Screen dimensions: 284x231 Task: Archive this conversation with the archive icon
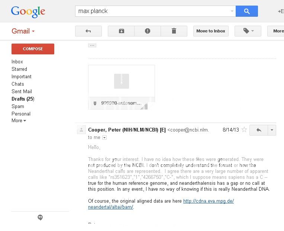(x=121, y=31)
